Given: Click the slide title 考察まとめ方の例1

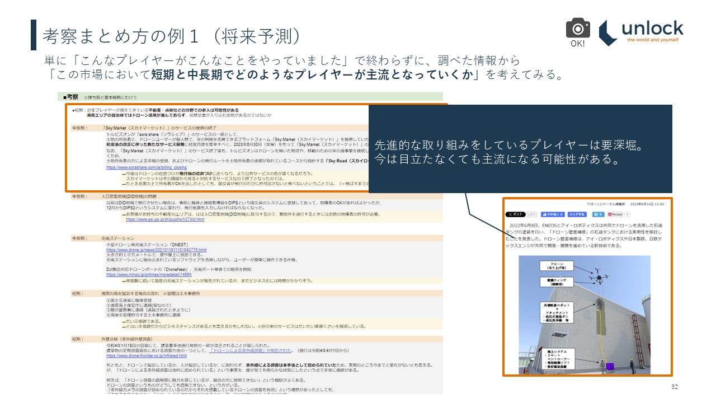Looking at the screenshot, I should tap(173, 35).
